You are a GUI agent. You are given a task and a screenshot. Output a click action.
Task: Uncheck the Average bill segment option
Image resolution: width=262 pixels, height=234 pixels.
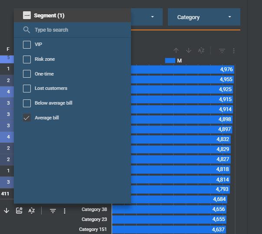coord(27,118)
